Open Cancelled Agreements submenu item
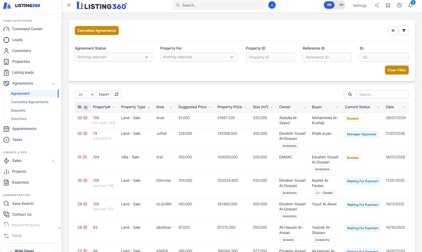The width and height of the screenshot is (422, 252). pyautogui.click(x=30, y=102)
